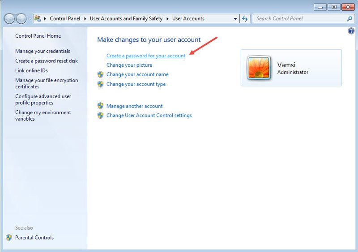The height and width of the screenshot is (252, 358).
Task: Click shield icon beside Manage another account
Action: (x=100, y=106)
